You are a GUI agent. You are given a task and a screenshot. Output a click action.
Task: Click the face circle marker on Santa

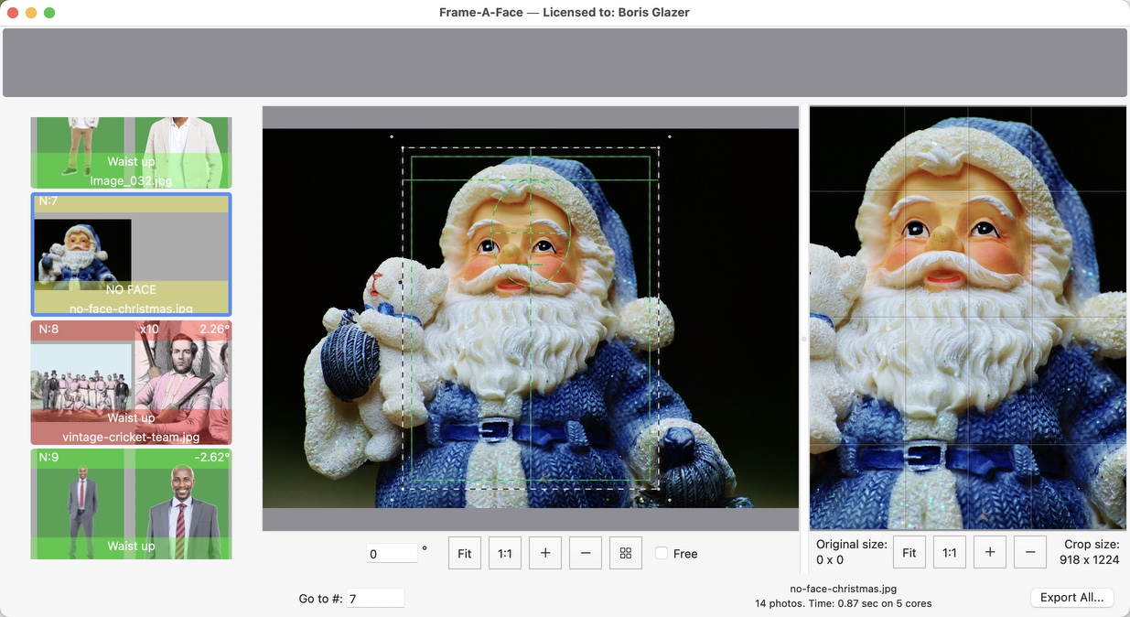tap(531, 233)
